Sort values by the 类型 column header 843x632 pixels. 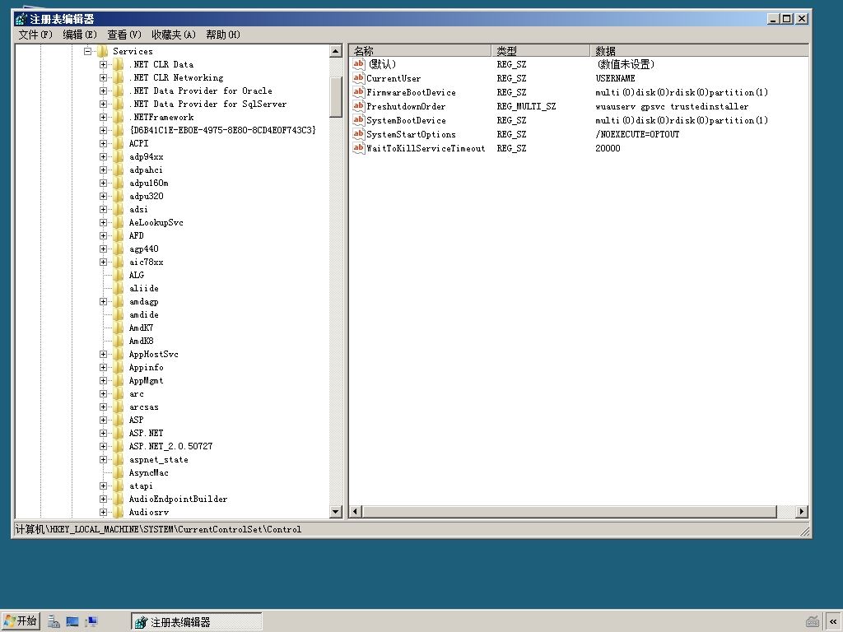(x=540, y=51)
